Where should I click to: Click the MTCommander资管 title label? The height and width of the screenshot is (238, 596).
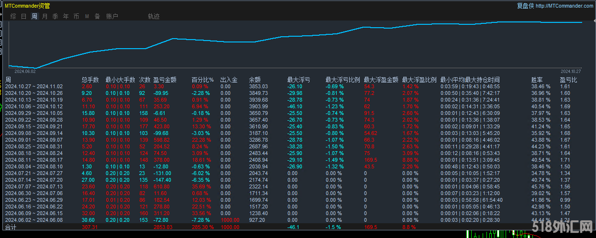(27, 6)
